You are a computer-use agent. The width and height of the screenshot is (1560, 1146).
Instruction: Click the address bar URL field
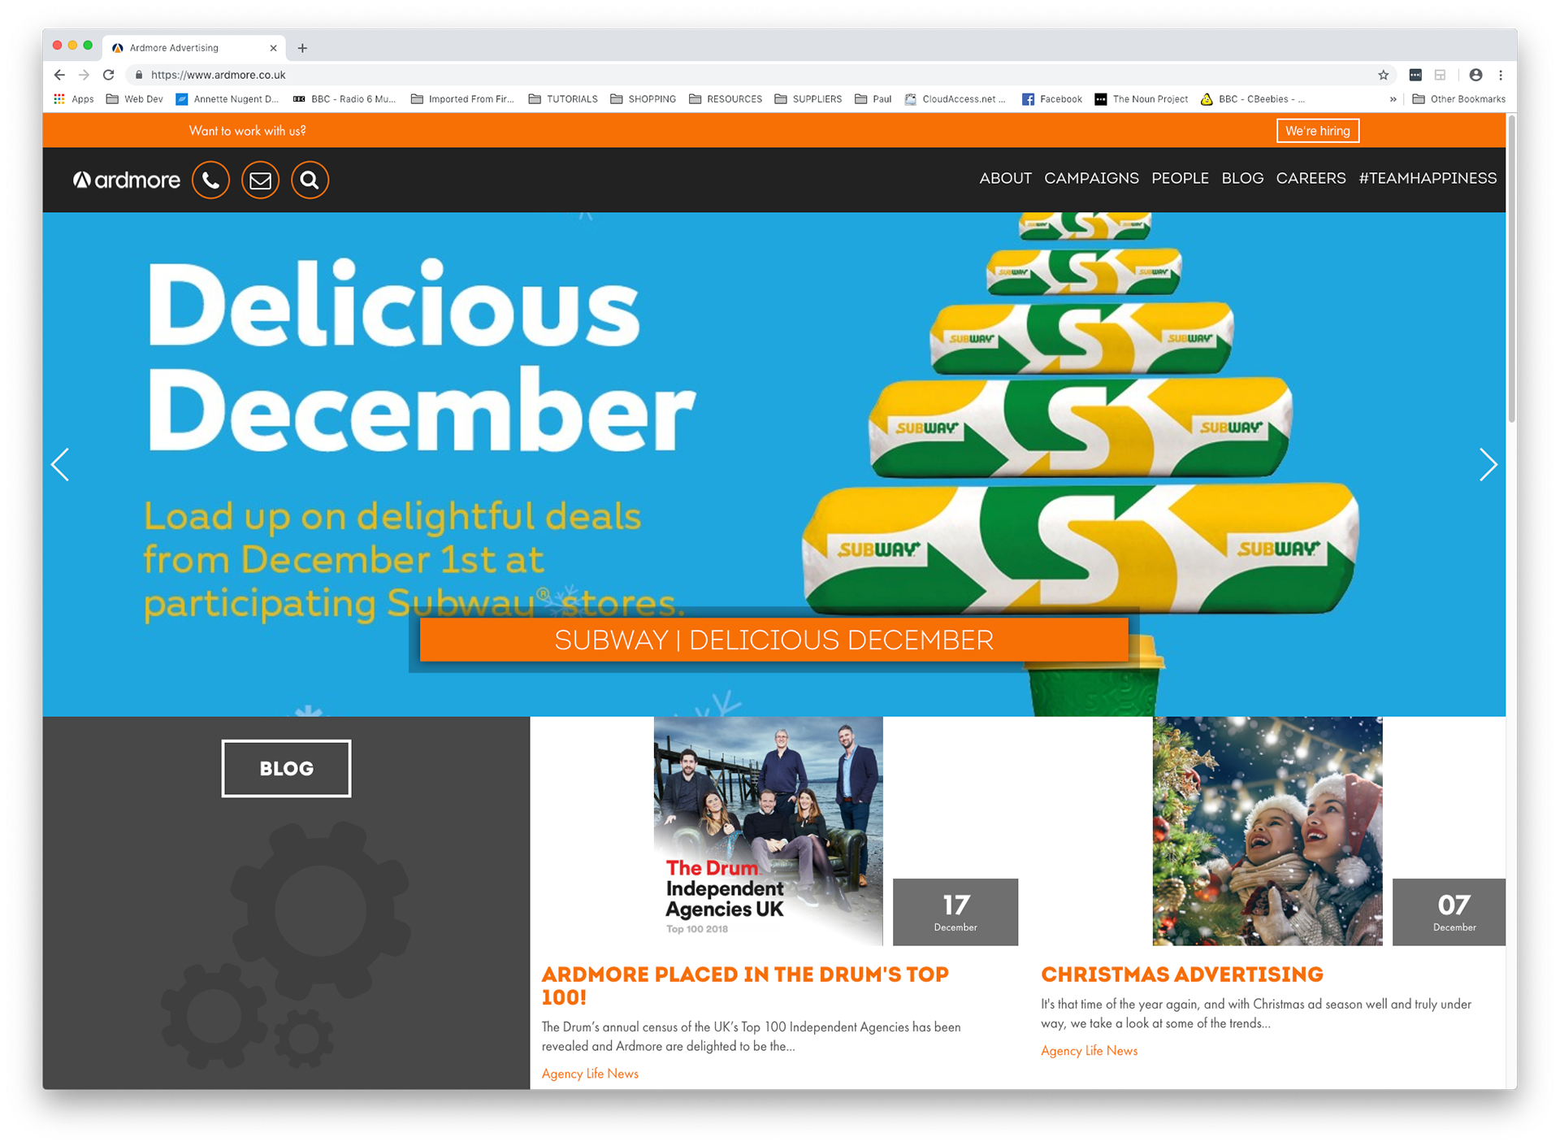tap(756, 75)
